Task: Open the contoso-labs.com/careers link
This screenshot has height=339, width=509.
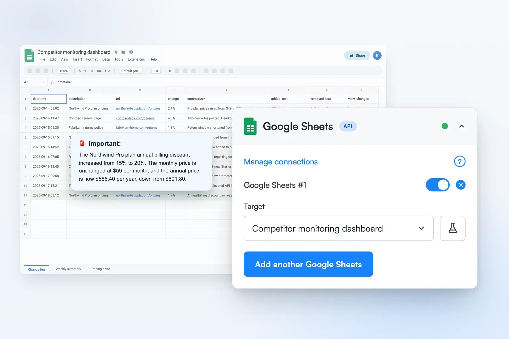Action: pyautogui.click(x=135, y=118)
